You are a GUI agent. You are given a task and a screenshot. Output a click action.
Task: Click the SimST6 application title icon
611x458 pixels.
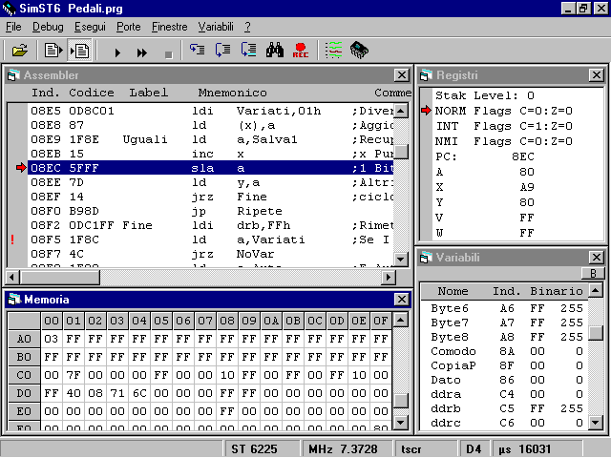click(9, 9)
